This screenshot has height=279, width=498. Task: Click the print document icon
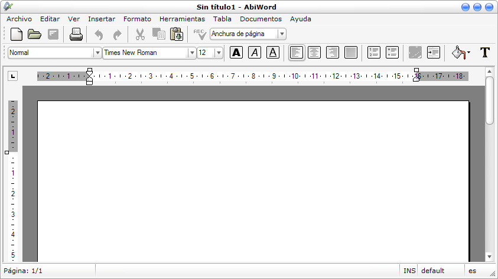point(76,34)
